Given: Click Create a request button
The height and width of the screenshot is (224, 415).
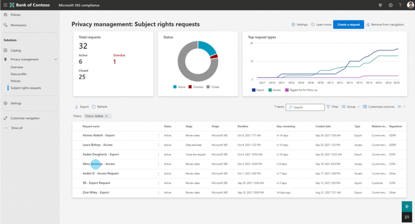Looking at the screenshot, I should point(348,25).
